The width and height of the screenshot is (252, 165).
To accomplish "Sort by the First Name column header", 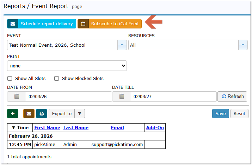I will 47,128.
